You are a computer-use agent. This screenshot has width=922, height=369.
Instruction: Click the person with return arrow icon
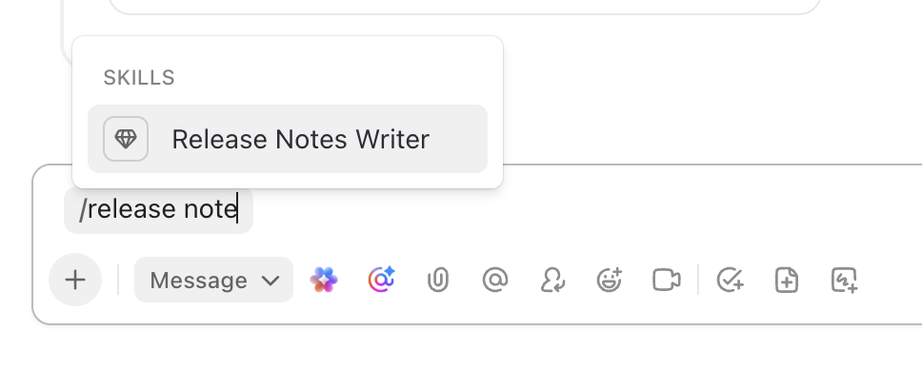point(552,280)
